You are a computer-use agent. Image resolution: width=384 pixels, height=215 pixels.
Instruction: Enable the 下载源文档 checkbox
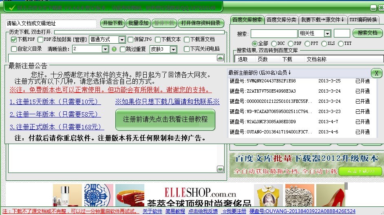187,40
